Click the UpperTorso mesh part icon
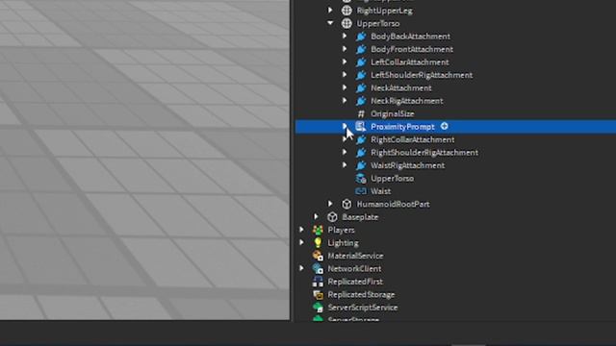This screenshot has height=346, width=616. [x=346, y=23]
